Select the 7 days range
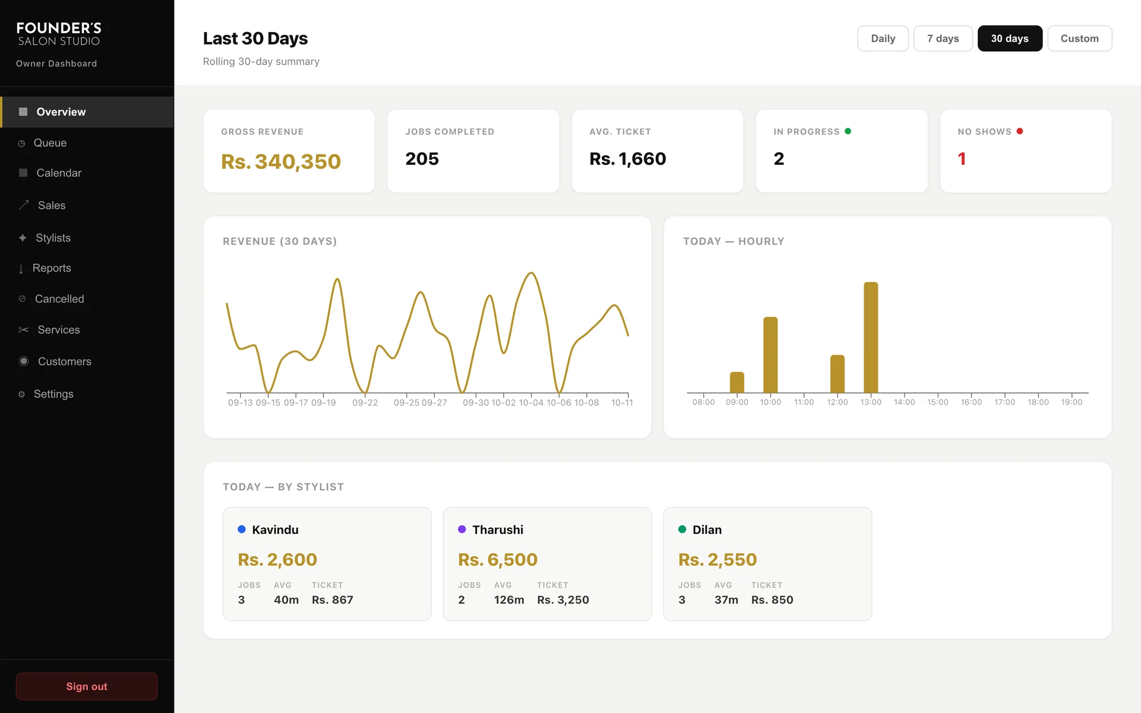This screenshot has width=1141, height=713. pos(942,38)
